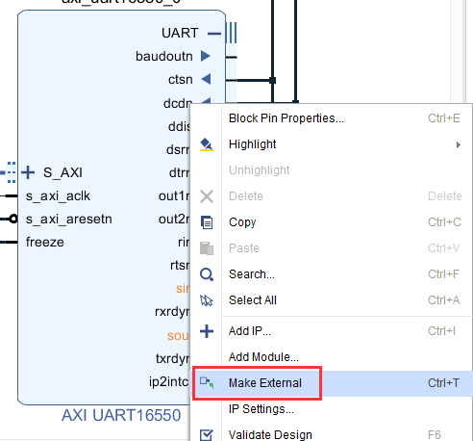The height and width of the screenshot is (441, 473).
Task: Click the baudoutn output pin arrow
Action: point(206,56)
